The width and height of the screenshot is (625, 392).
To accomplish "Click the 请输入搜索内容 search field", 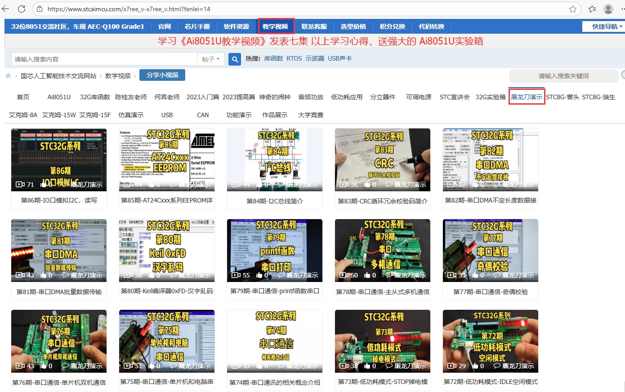I will [x=104, y=59].
